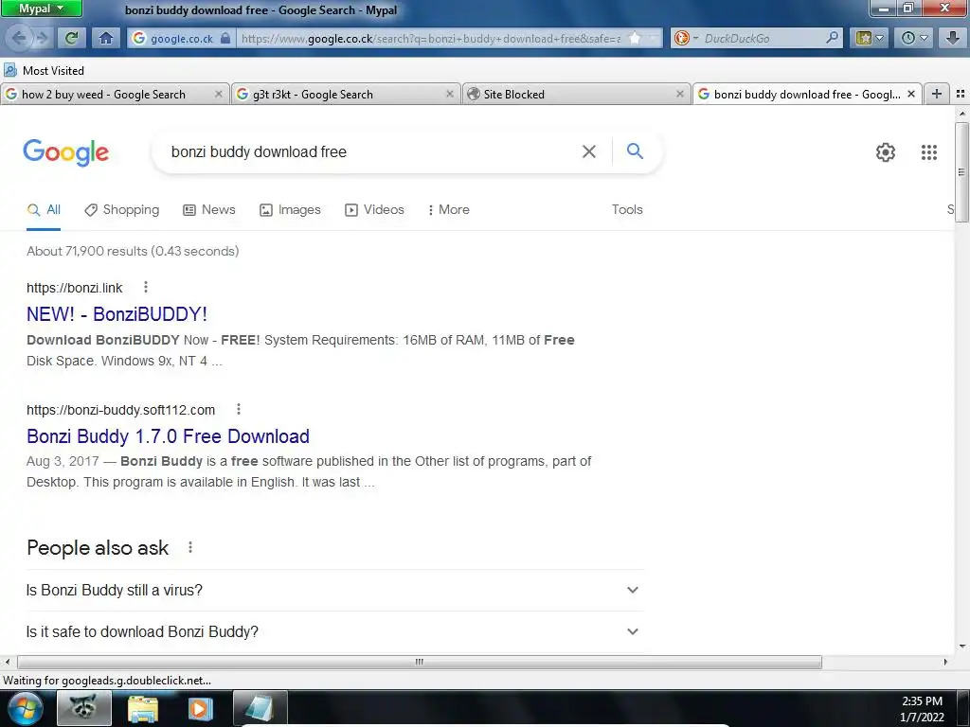This screenshot has height=727, width=970.
Task: Open the browser Home page
Action: [x=106, y=38]
